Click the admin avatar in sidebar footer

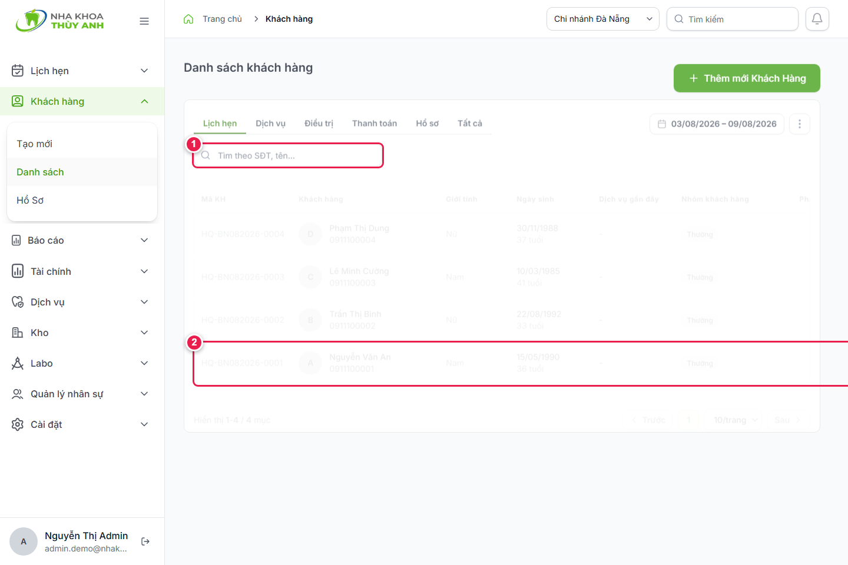24,541
